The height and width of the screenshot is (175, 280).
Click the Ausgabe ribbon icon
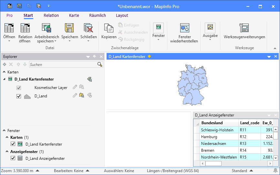[x=210, y=27]
